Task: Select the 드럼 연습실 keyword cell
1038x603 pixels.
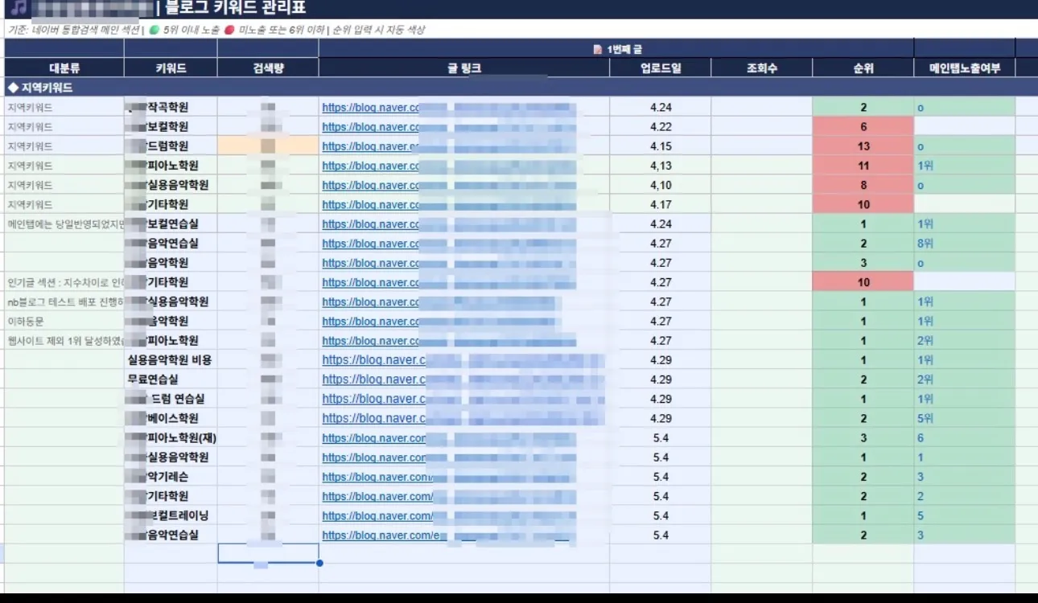Action: [x=171, y=399]
